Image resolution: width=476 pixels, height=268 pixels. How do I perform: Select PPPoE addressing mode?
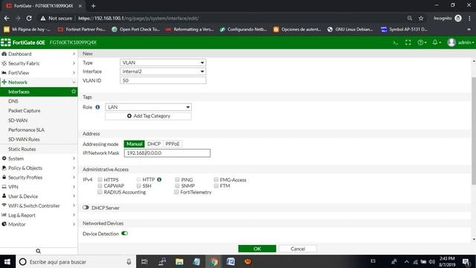(173, 144)
